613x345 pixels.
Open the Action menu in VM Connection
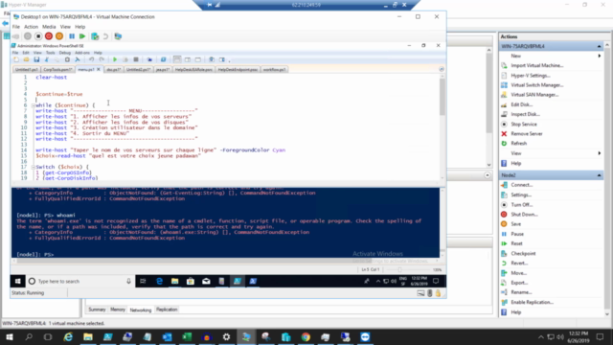point(31,27)
